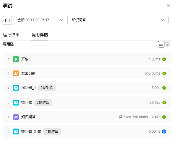
Task: Close the 调试 debug panel
Action: pyautogui.click(x=169, y=6)
